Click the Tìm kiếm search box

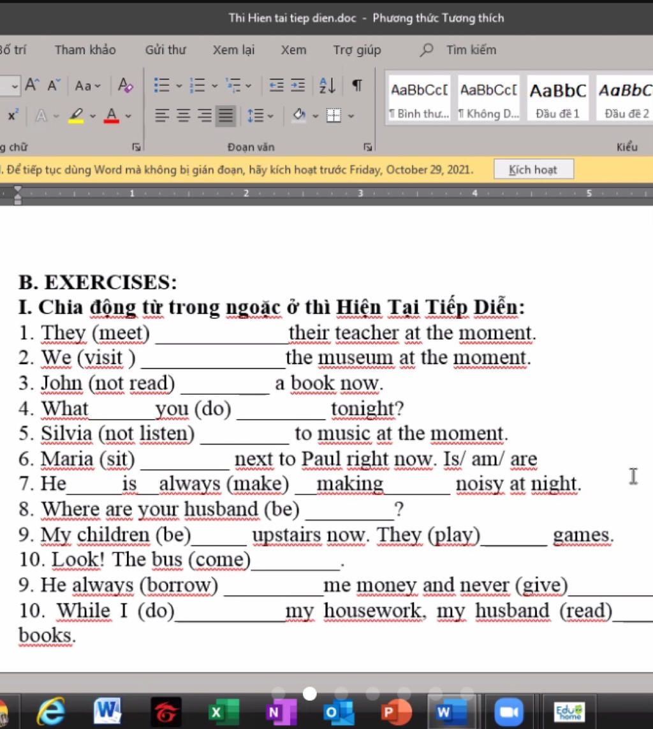coord(471,50)
